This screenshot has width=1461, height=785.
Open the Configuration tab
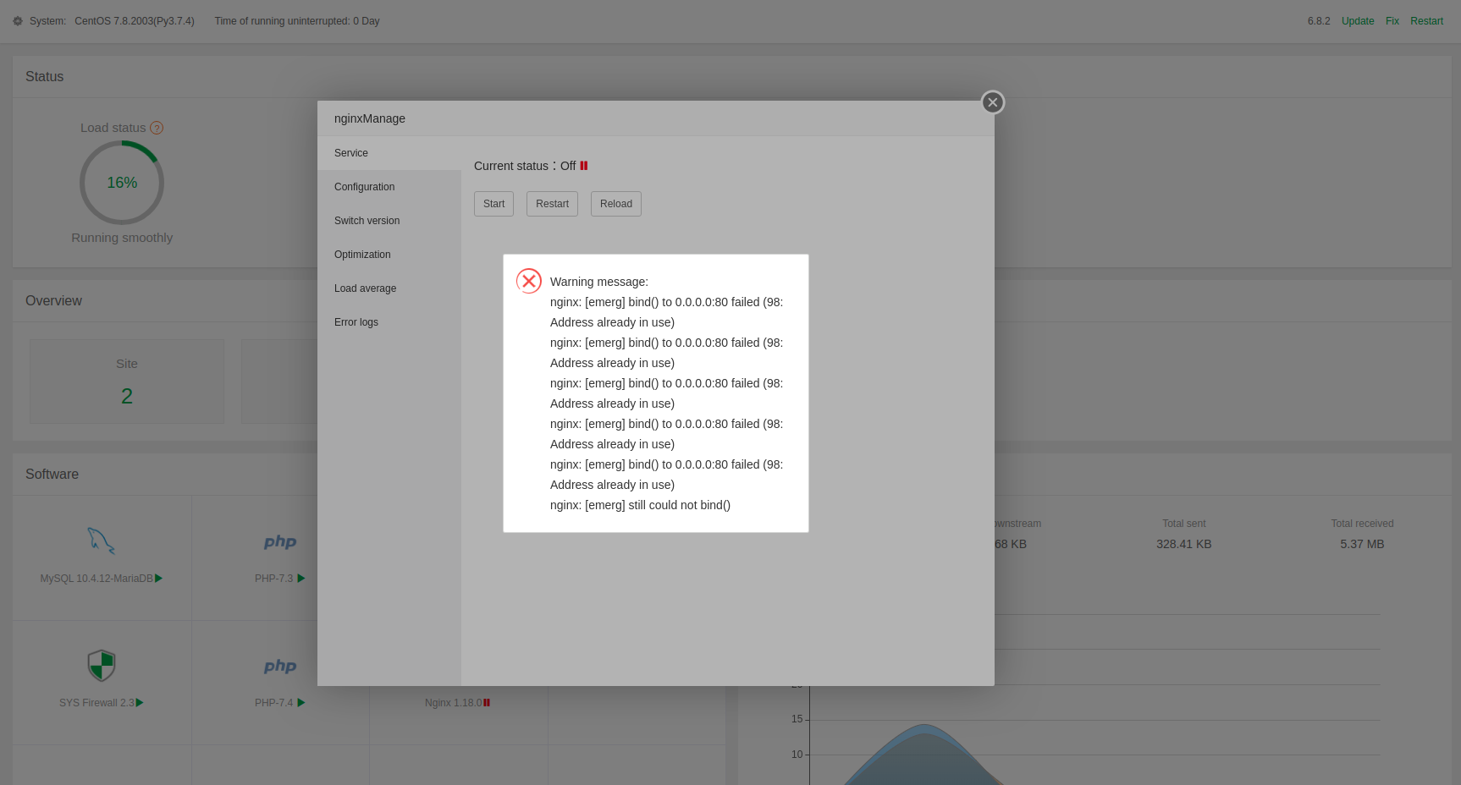[x=364, y=187]
